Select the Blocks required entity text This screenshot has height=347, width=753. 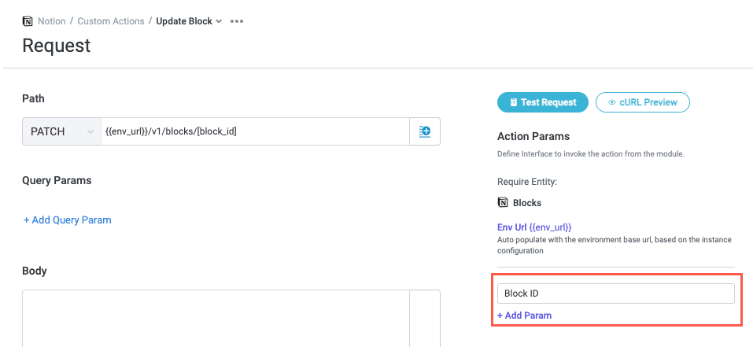527,203
